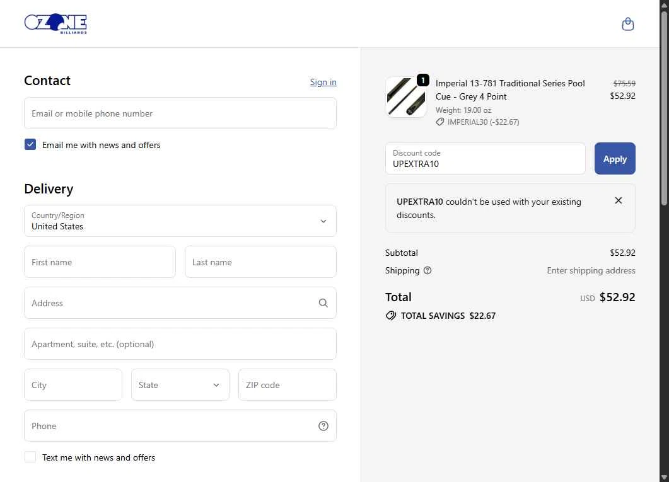
Task: Focus the Email or mobile phone number field
Action: pyautogui.click(x=180, y=113)
